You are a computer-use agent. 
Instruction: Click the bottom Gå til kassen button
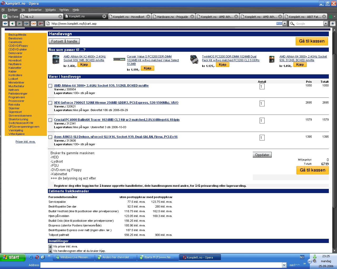coord(313,170)
